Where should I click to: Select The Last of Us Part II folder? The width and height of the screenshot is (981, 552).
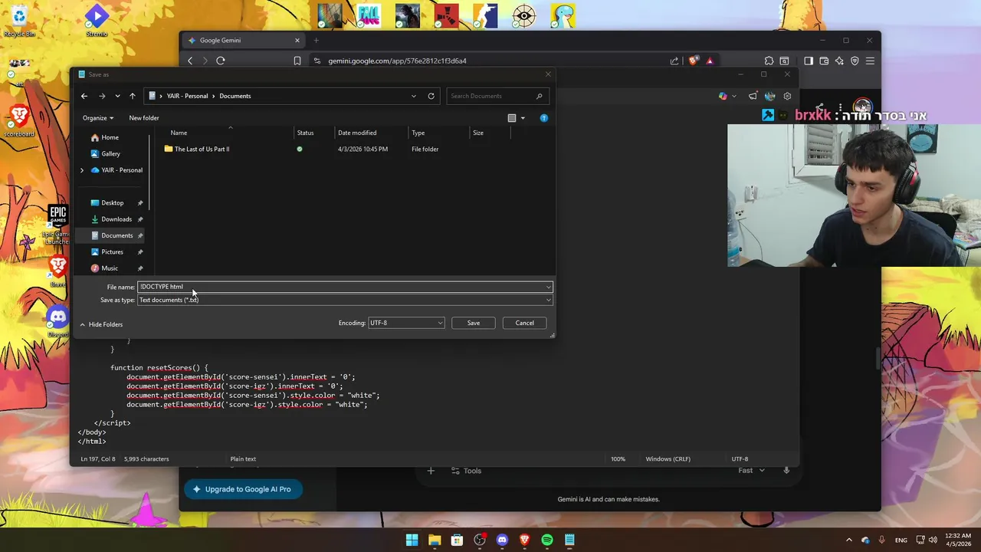[202, 149]
